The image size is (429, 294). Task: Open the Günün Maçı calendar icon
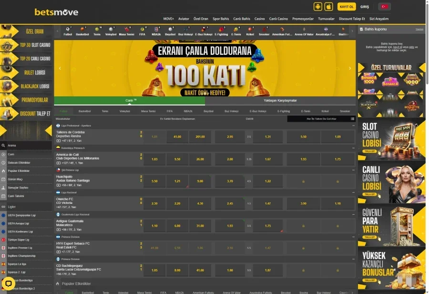pos(3,179)
